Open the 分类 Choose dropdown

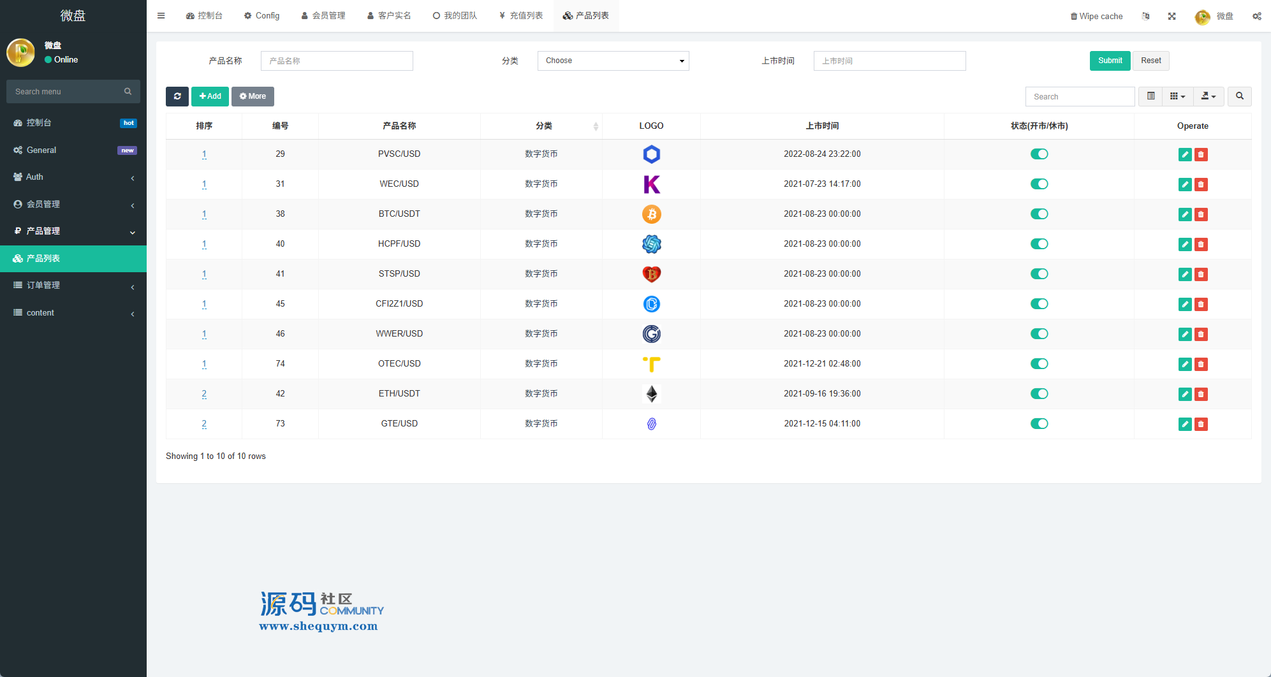tap(613, 61)
